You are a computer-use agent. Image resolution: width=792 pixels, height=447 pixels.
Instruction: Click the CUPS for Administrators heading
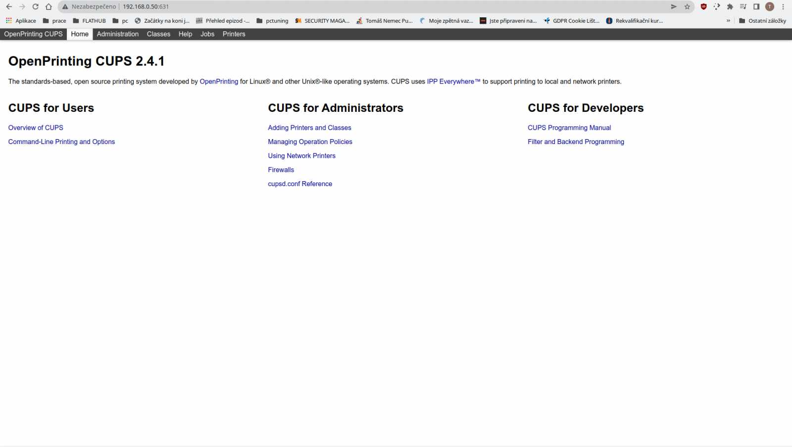(x=336, y=108)
